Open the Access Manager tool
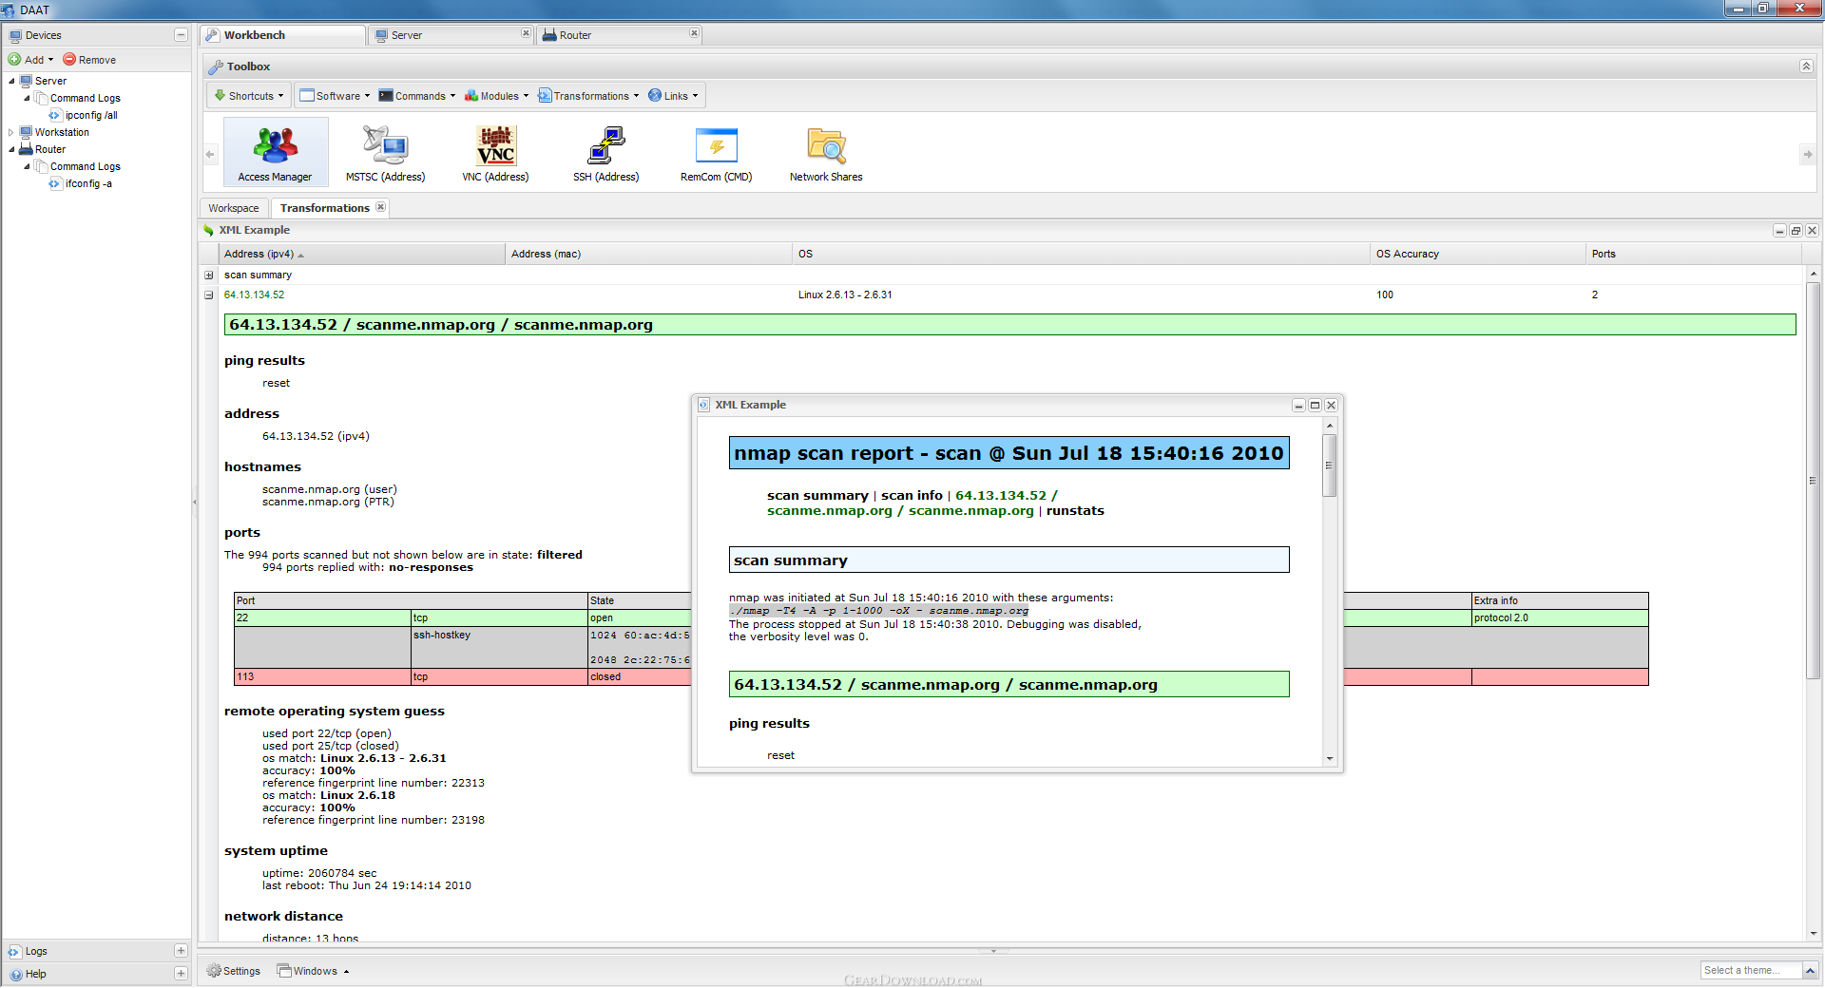Screen dimensions: 1825x988 [276, 152]
